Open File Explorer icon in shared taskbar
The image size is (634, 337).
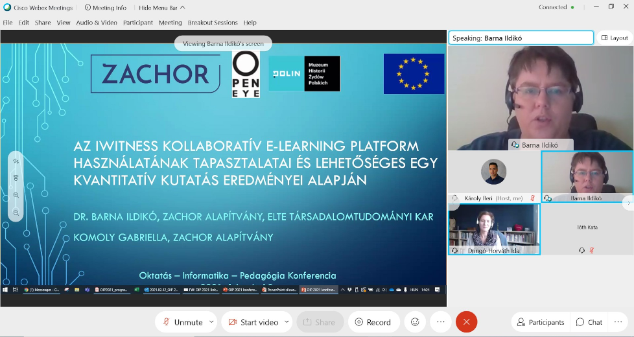77,290
